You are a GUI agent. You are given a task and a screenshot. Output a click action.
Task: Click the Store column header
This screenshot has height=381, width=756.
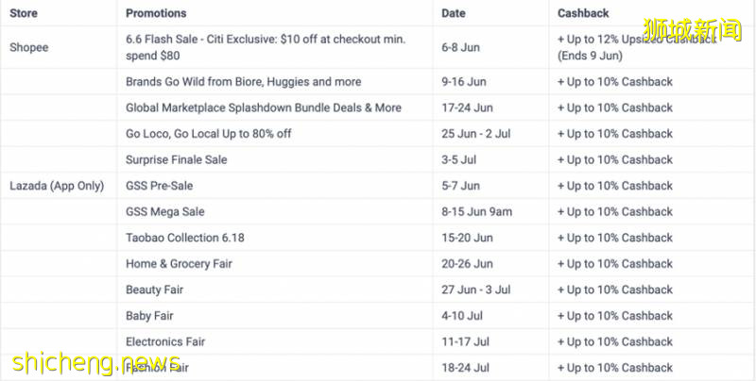[x=25, y=13]
